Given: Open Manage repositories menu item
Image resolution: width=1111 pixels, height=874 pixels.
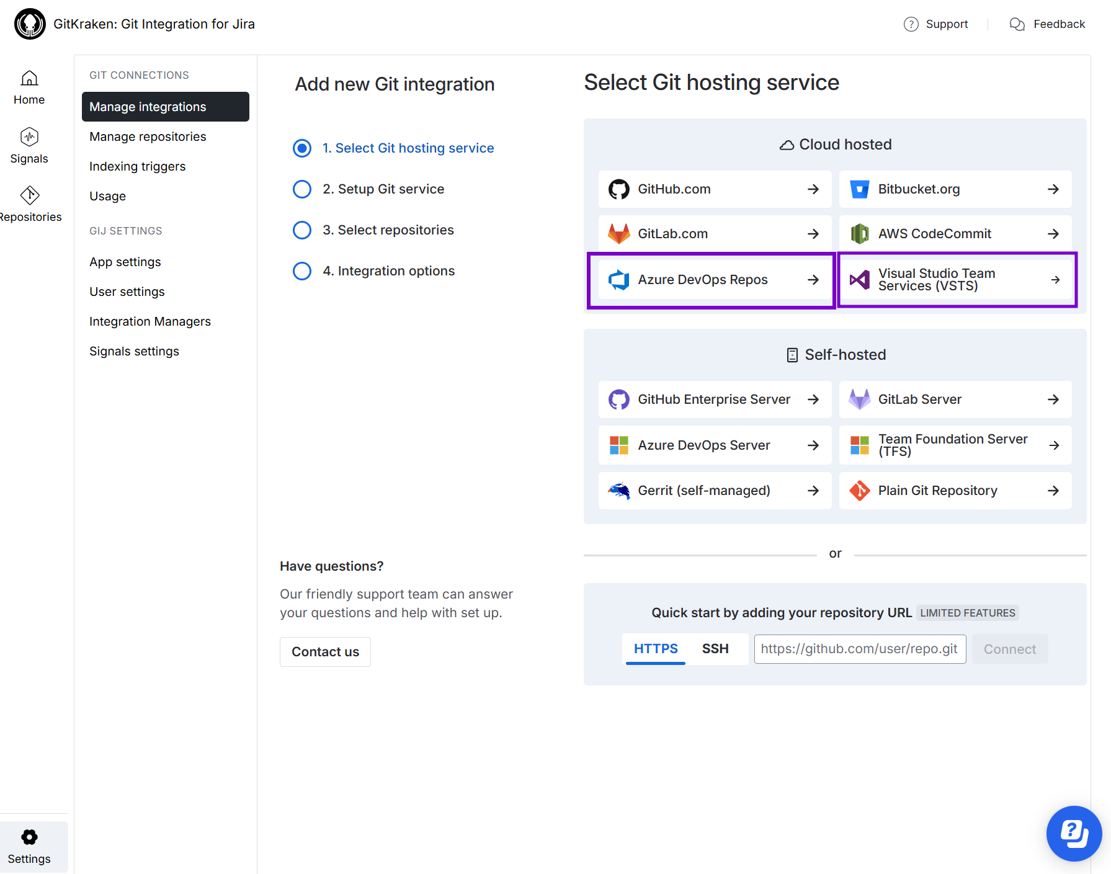Looking at the screenshot, I should (148, 136).
